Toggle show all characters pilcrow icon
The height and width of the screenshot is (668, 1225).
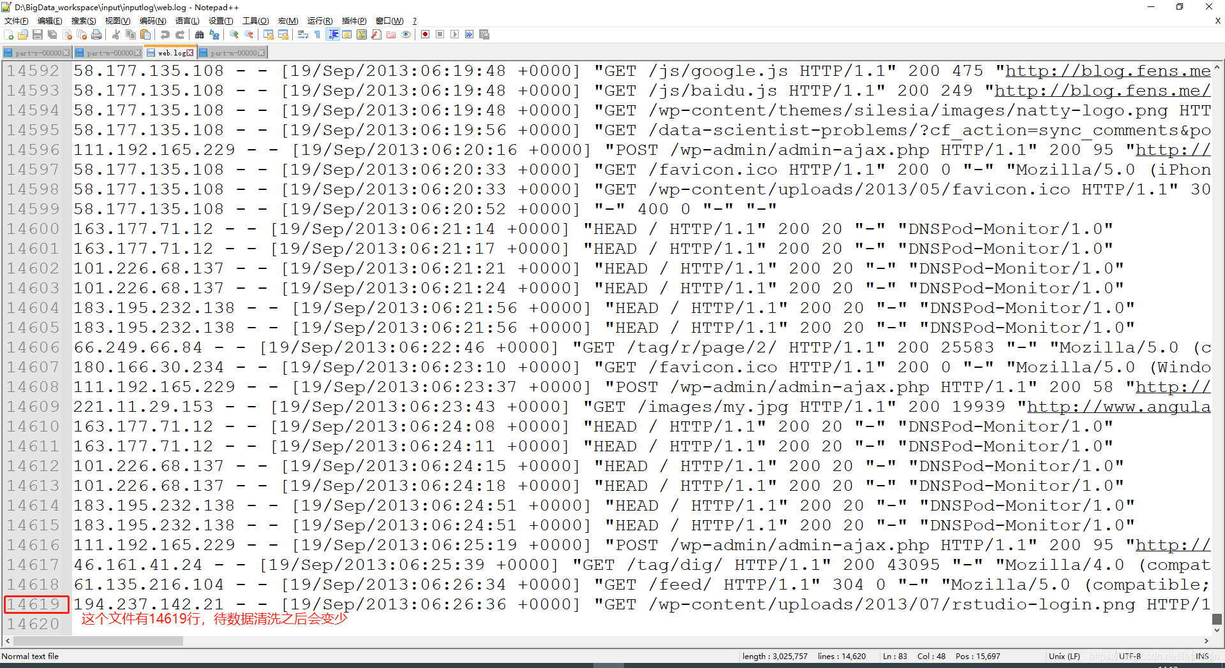pyautogui.click(x=318, y=34)
